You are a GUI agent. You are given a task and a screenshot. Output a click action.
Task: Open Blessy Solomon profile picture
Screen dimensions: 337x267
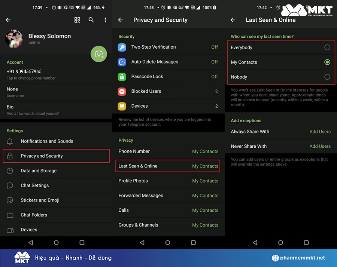click(x=14, y=39)
